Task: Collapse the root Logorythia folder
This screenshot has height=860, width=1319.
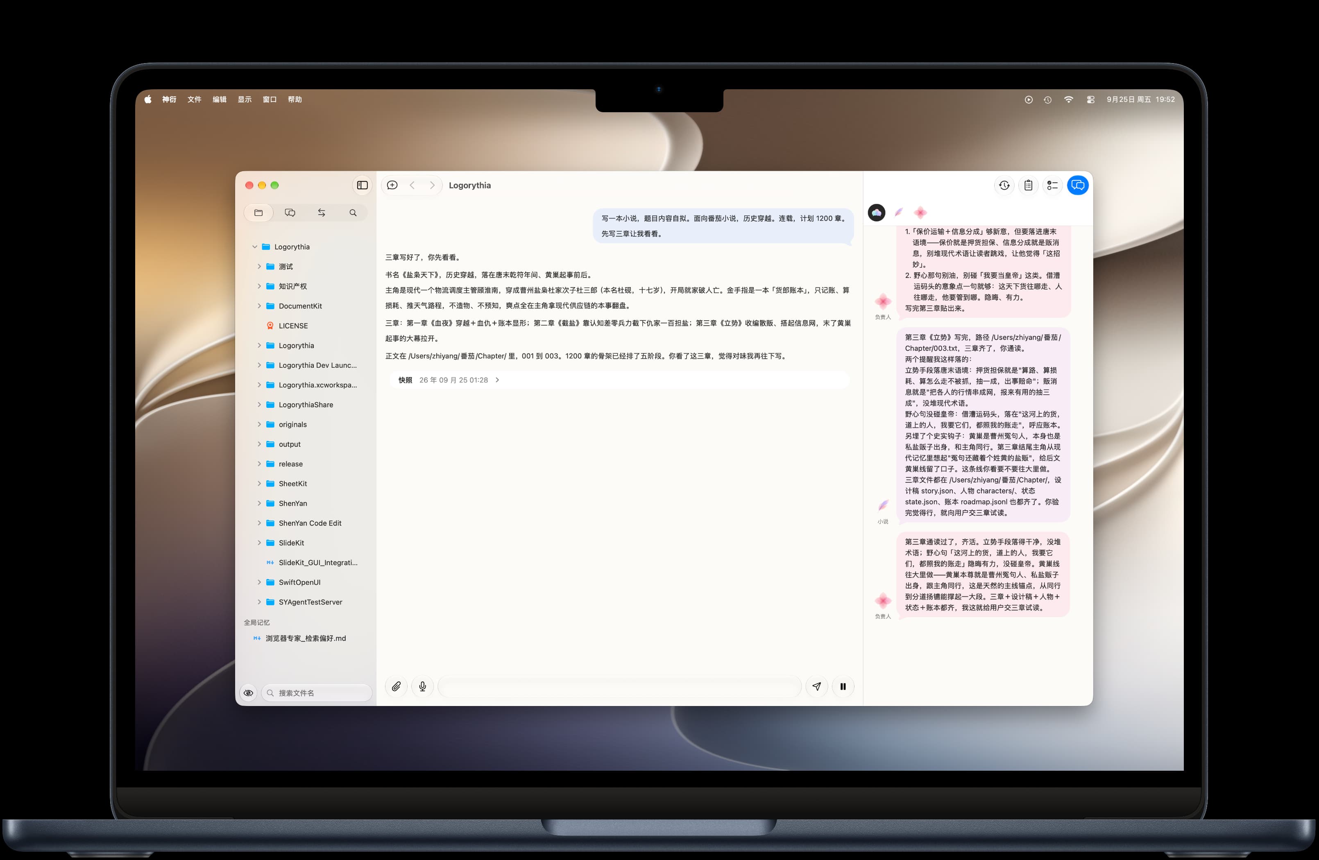Action: [x=255, y=247]
